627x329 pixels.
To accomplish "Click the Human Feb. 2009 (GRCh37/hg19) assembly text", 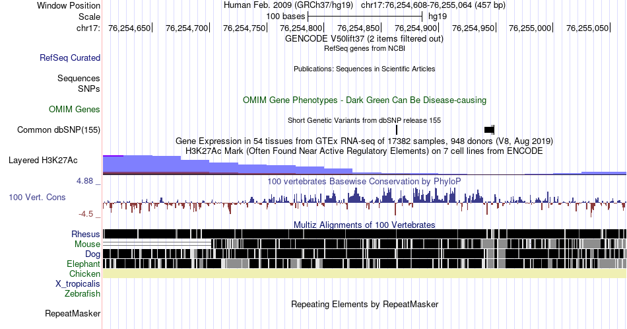I will 288,5.
